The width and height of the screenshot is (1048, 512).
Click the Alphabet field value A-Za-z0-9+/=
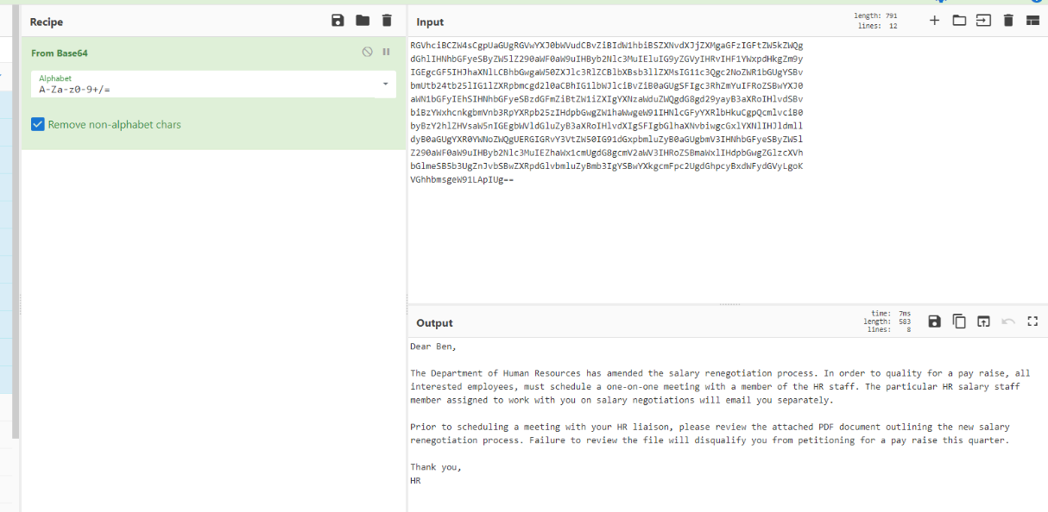click(x=74, y=89)
